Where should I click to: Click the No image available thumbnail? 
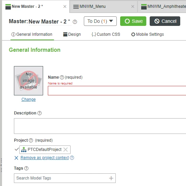pyautogui.click(x=29, y=81)
